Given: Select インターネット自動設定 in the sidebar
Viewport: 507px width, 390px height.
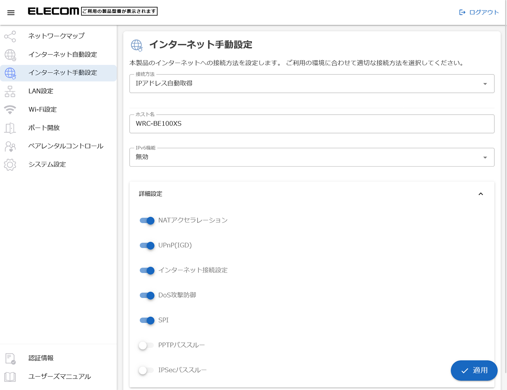Looking at the screenshot, I should [62, 54].
